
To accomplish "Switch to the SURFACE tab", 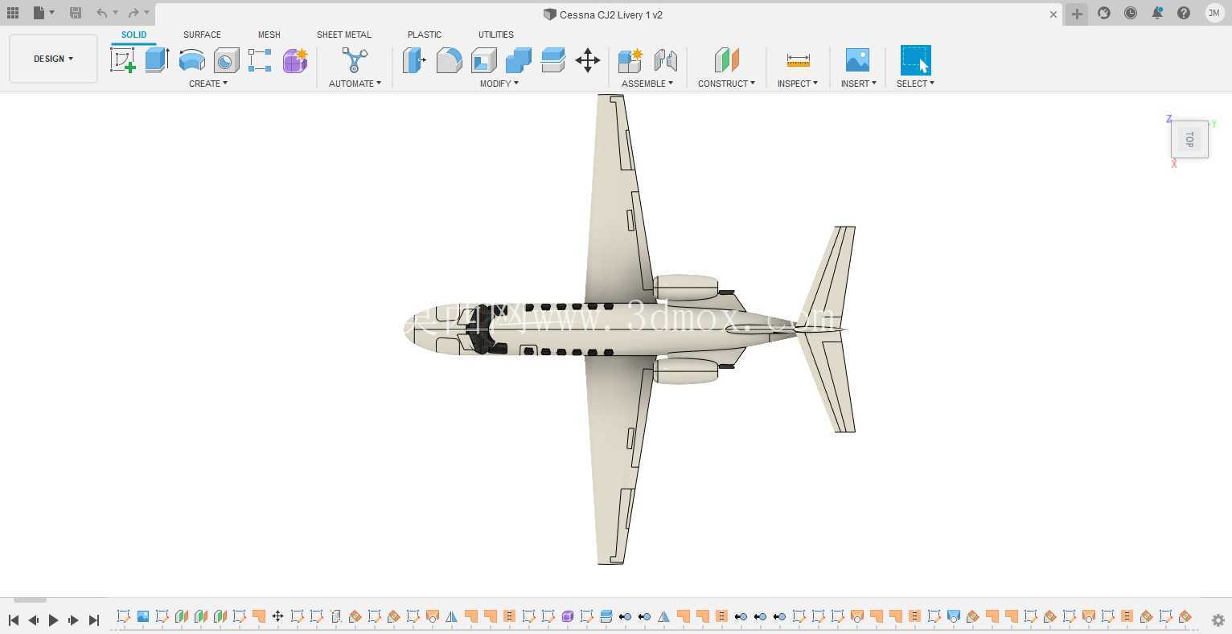I will click(202, 35).
